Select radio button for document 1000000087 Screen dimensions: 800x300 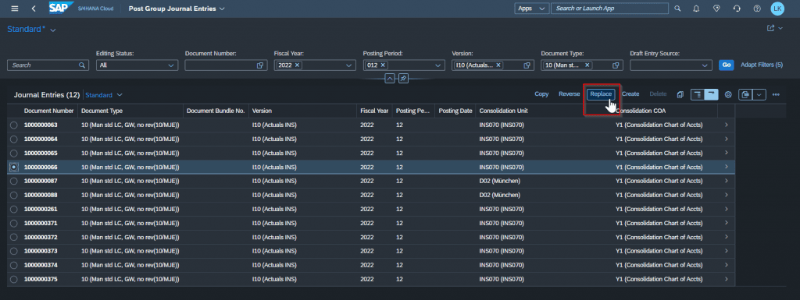(14, 181)
